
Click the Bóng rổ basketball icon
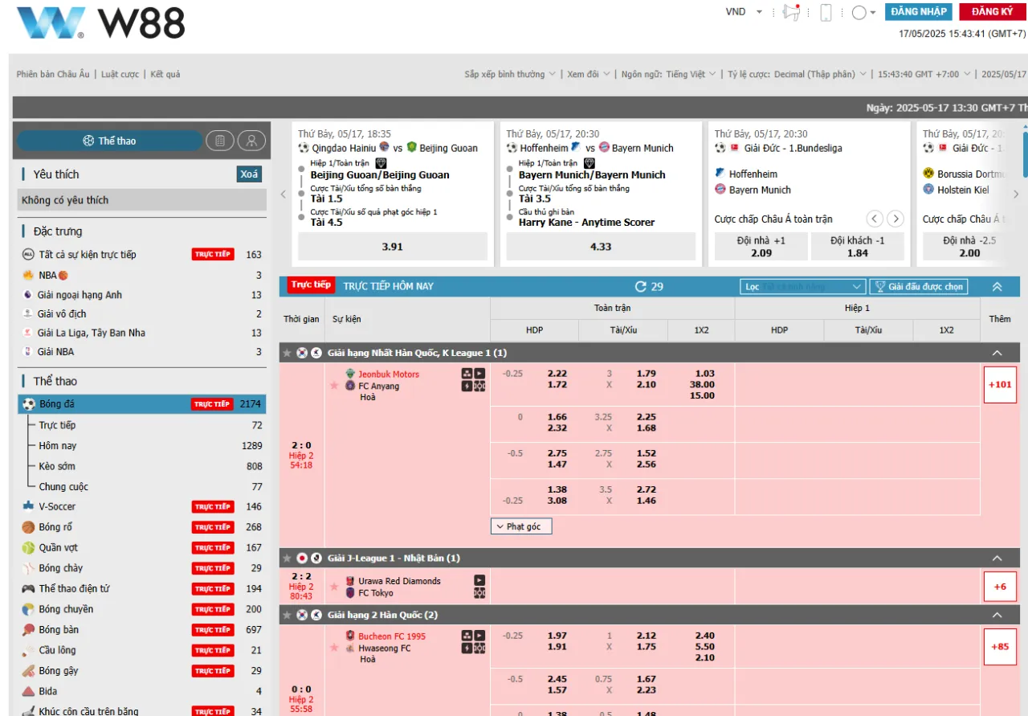coord(28,527)
